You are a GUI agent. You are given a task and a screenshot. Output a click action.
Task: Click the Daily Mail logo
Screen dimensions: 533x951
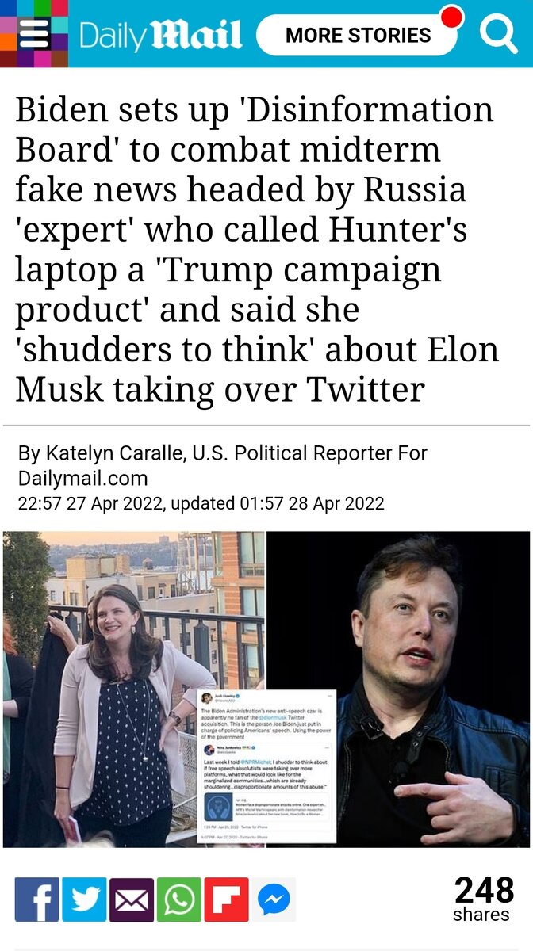(x=160, y=35)
